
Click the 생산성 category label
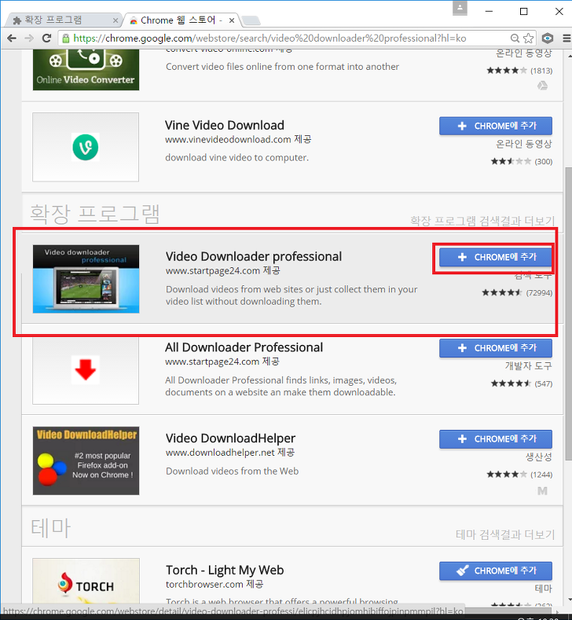[538, 457]
